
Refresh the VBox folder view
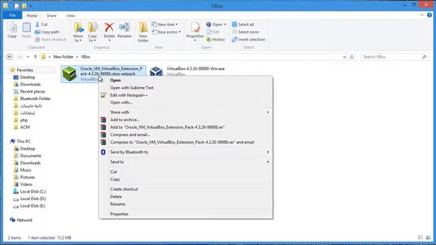[352, 57]
